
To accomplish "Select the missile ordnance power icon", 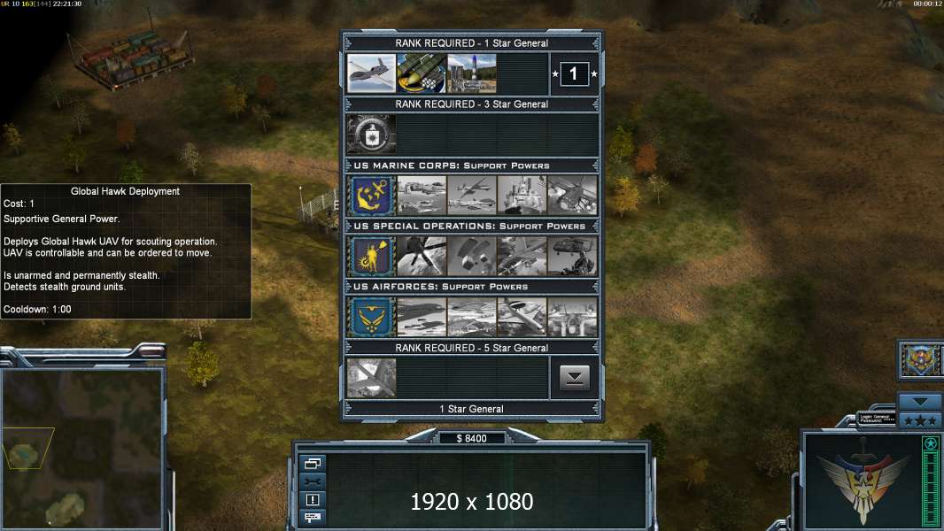I will [x=422, y=73].
